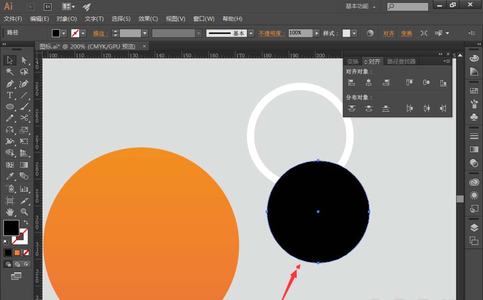Viewport: 483px width, 300px height.
Task: Reset to default fill and stroke
Action: point(5,242)
